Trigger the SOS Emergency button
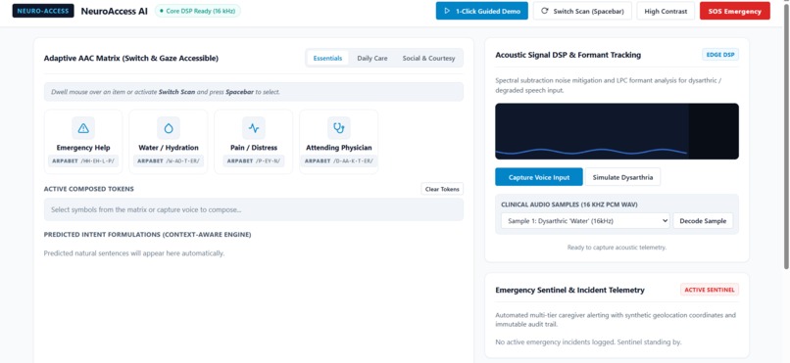790x363 pixels. click(x=734, y=11)
